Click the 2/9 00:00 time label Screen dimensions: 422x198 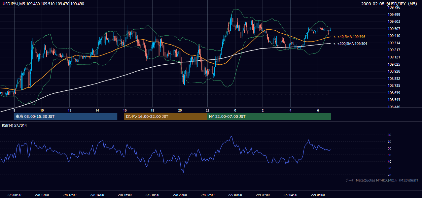pyautogui.click(x=235, y=195)
